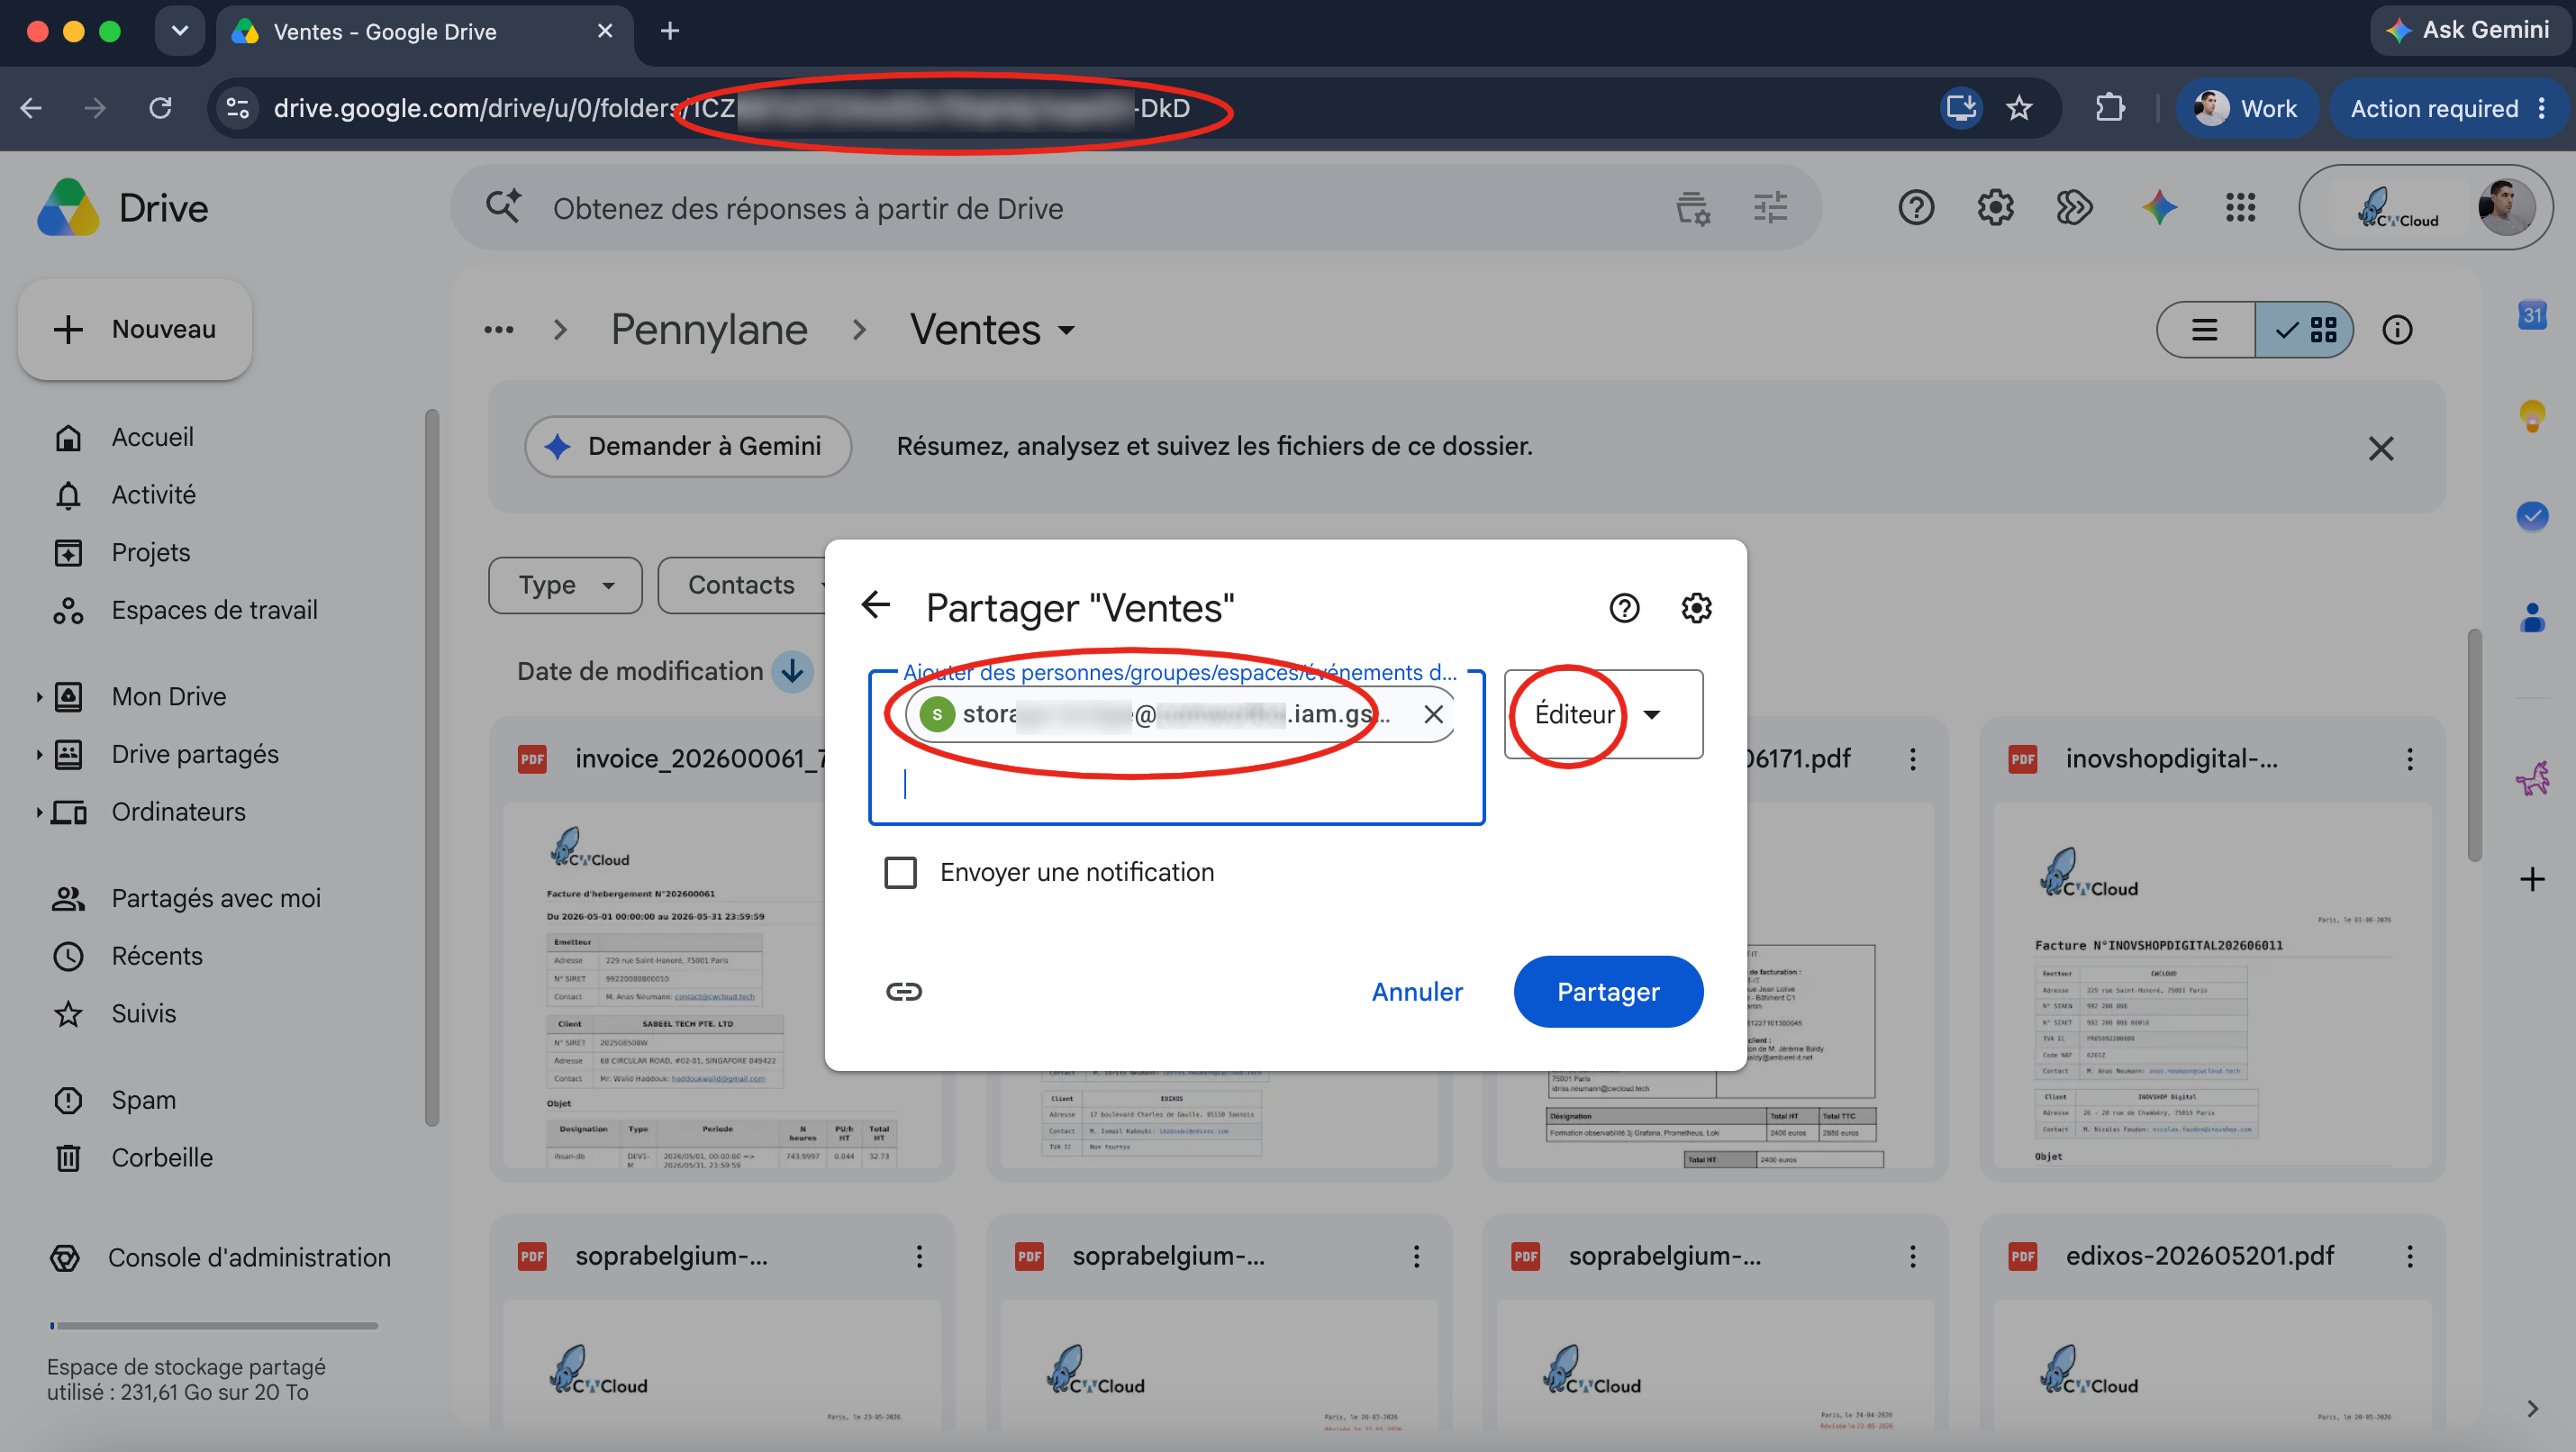Image resolution: width=2576 pixels, height=1452 pixels.
Task: Open Espaces de travail
Action: pyautogui.click(x=214, y=610)
